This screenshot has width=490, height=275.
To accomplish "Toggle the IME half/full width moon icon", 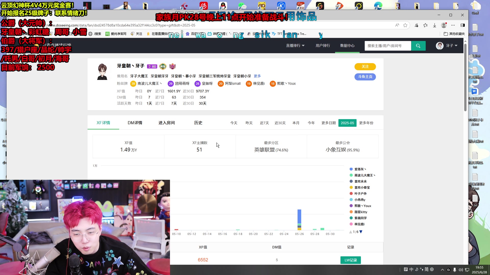I will coord(417,269).
